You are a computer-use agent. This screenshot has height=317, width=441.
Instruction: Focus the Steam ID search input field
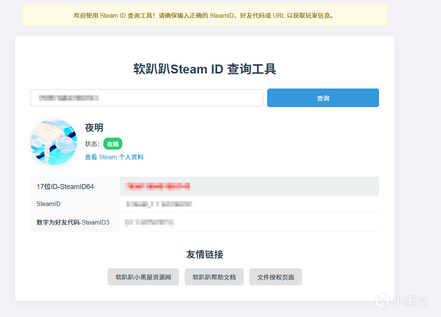(147, 98)
